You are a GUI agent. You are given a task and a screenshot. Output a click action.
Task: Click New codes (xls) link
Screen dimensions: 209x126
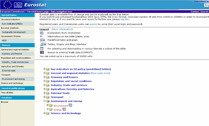click(x=100, y=73)
